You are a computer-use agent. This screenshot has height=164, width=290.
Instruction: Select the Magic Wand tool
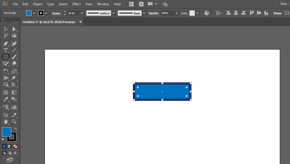[x=6, y=36]
